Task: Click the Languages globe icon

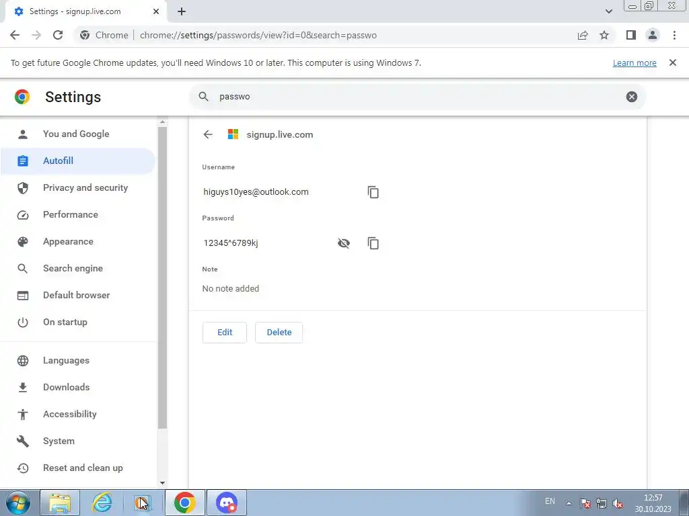Action: click(x=22, y=360)
